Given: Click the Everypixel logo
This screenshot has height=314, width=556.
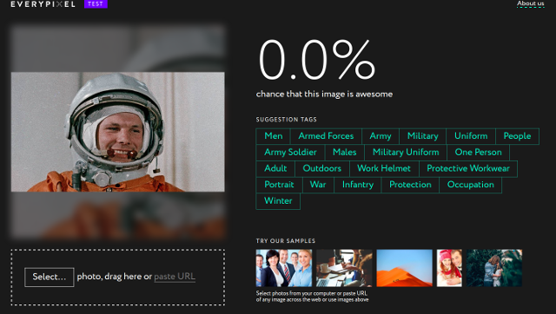Looking at the screenshot, I should pos(43,4).
